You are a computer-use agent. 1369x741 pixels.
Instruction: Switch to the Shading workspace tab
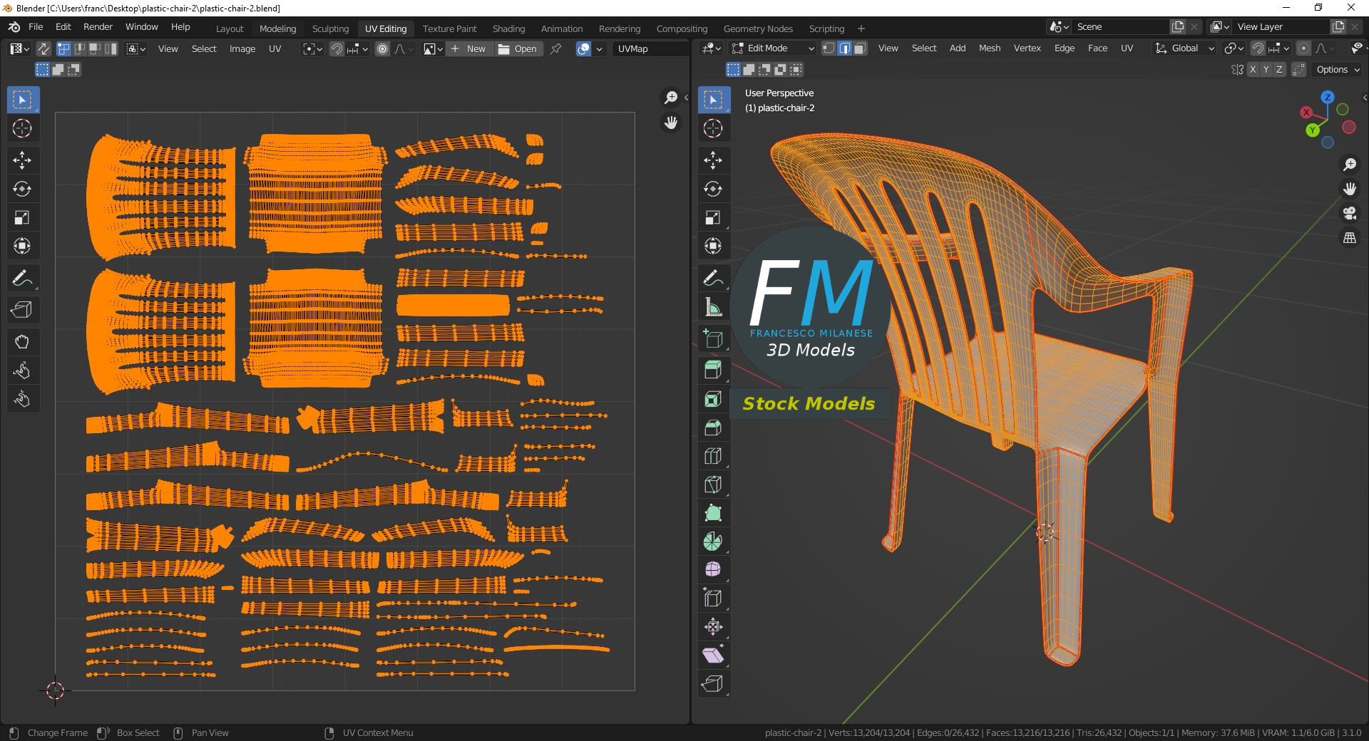(508, 28)
